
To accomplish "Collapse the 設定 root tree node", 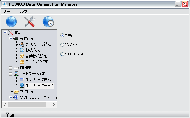I will [5, 32].
